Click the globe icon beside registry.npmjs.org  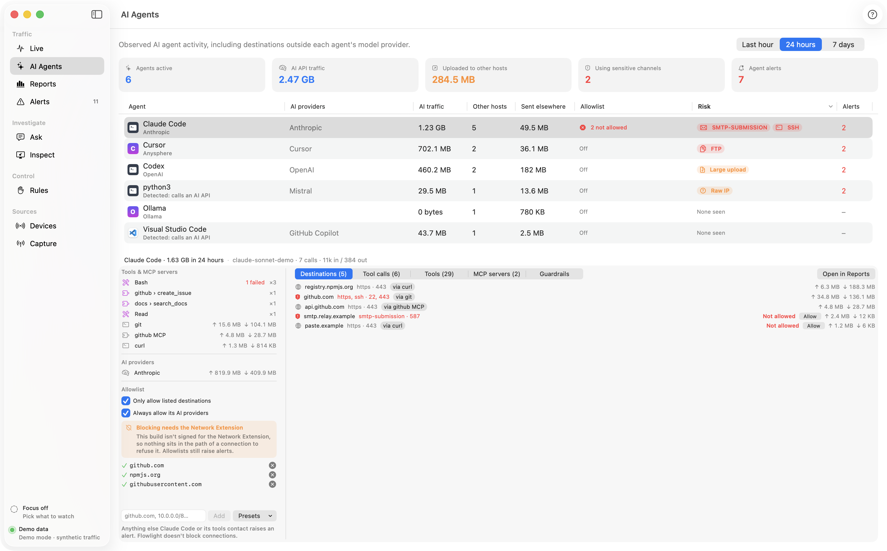coord(298,287)
